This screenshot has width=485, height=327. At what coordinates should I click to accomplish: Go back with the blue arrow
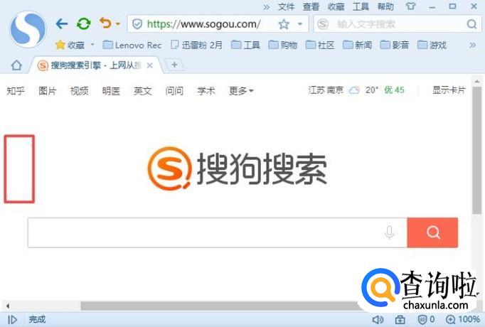(62, 23)
